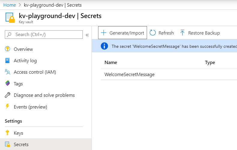Viewport: 237px width, 150px height.
Task: Collapse the sidebar with double chevron
Action: point(87,35)
